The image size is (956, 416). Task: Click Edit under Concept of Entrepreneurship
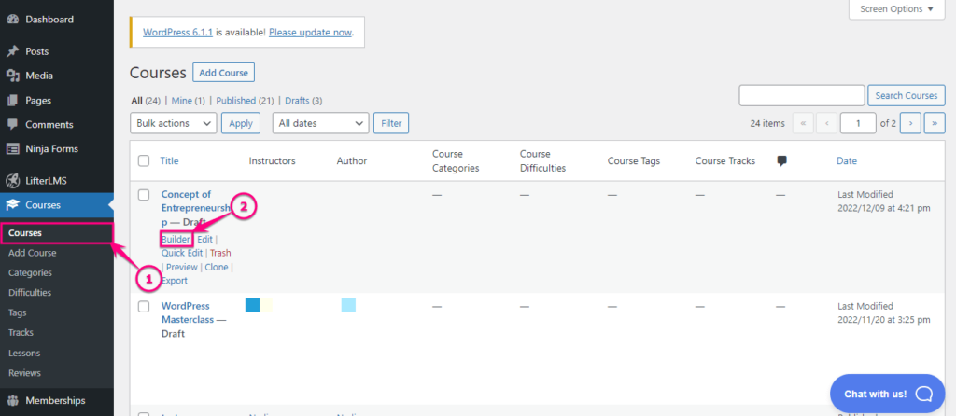click(x=204, y=240)
